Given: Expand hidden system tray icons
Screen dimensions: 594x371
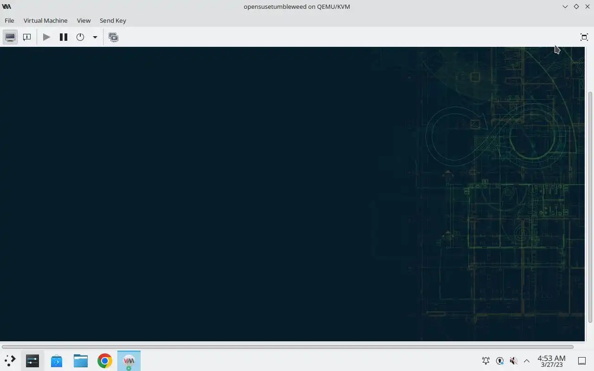Looking at the screenshot, I should click(527, 361).
